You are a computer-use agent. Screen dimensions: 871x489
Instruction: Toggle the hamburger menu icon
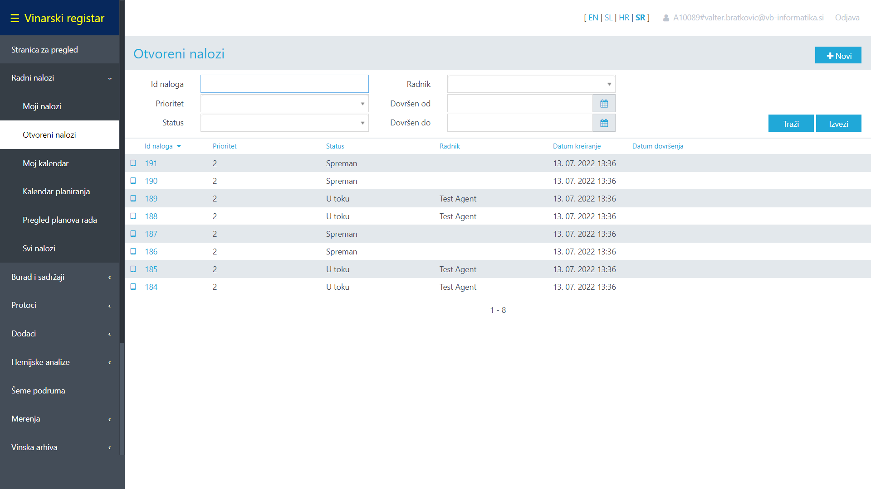[x=15, y=18]
